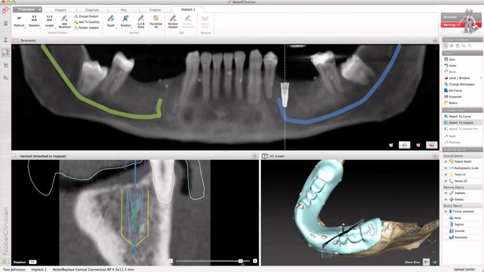Click Set Focus in the Tools panel
The height and width of the screenshot is (272, 484).
tap(455, 91)
